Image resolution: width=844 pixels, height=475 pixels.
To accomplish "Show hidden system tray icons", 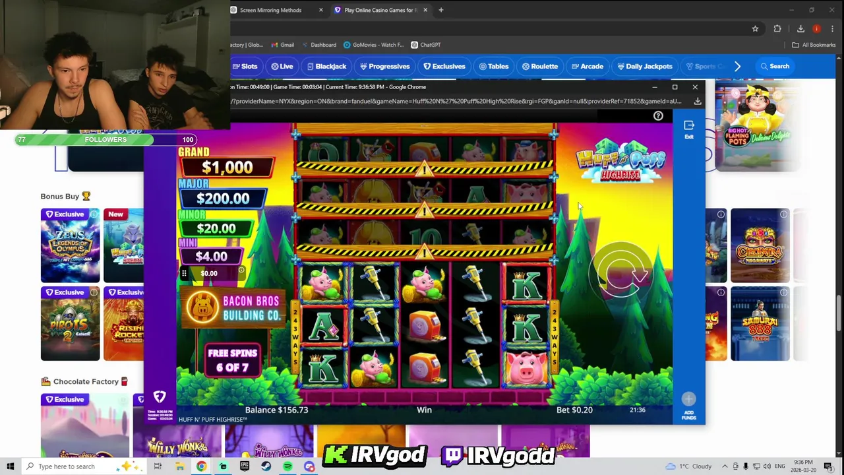I will coord(725,466).
